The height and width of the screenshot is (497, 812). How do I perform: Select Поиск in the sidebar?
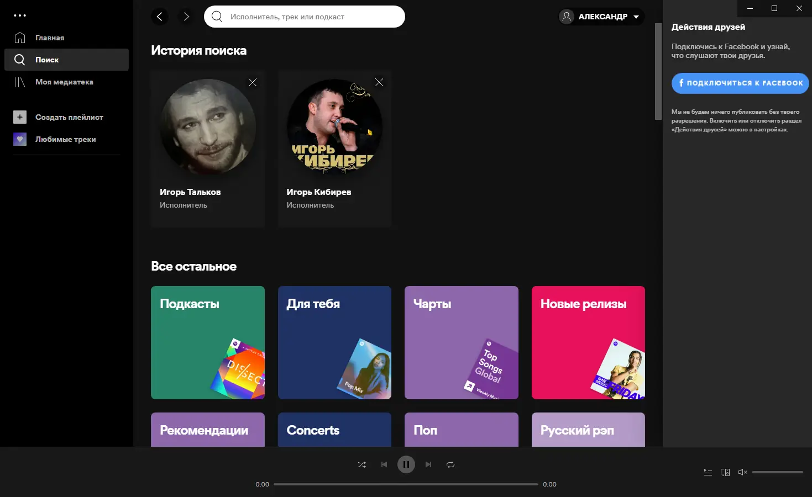66,60
